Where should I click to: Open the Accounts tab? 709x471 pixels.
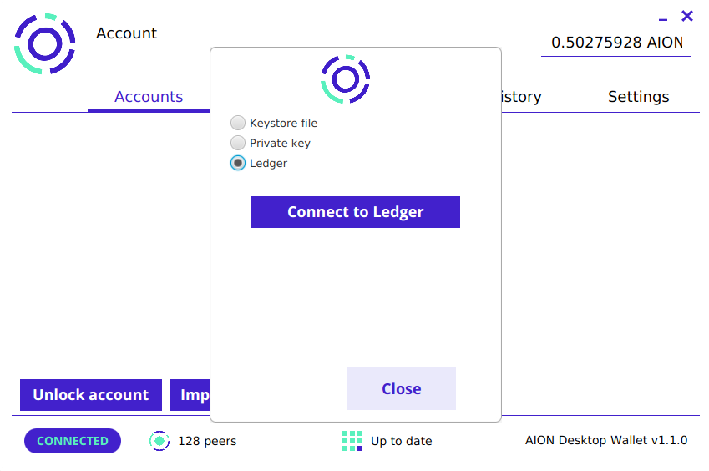149,97
